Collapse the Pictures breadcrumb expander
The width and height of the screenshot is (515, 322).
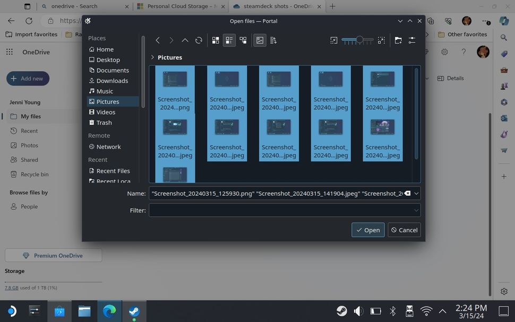click(152, 57)
